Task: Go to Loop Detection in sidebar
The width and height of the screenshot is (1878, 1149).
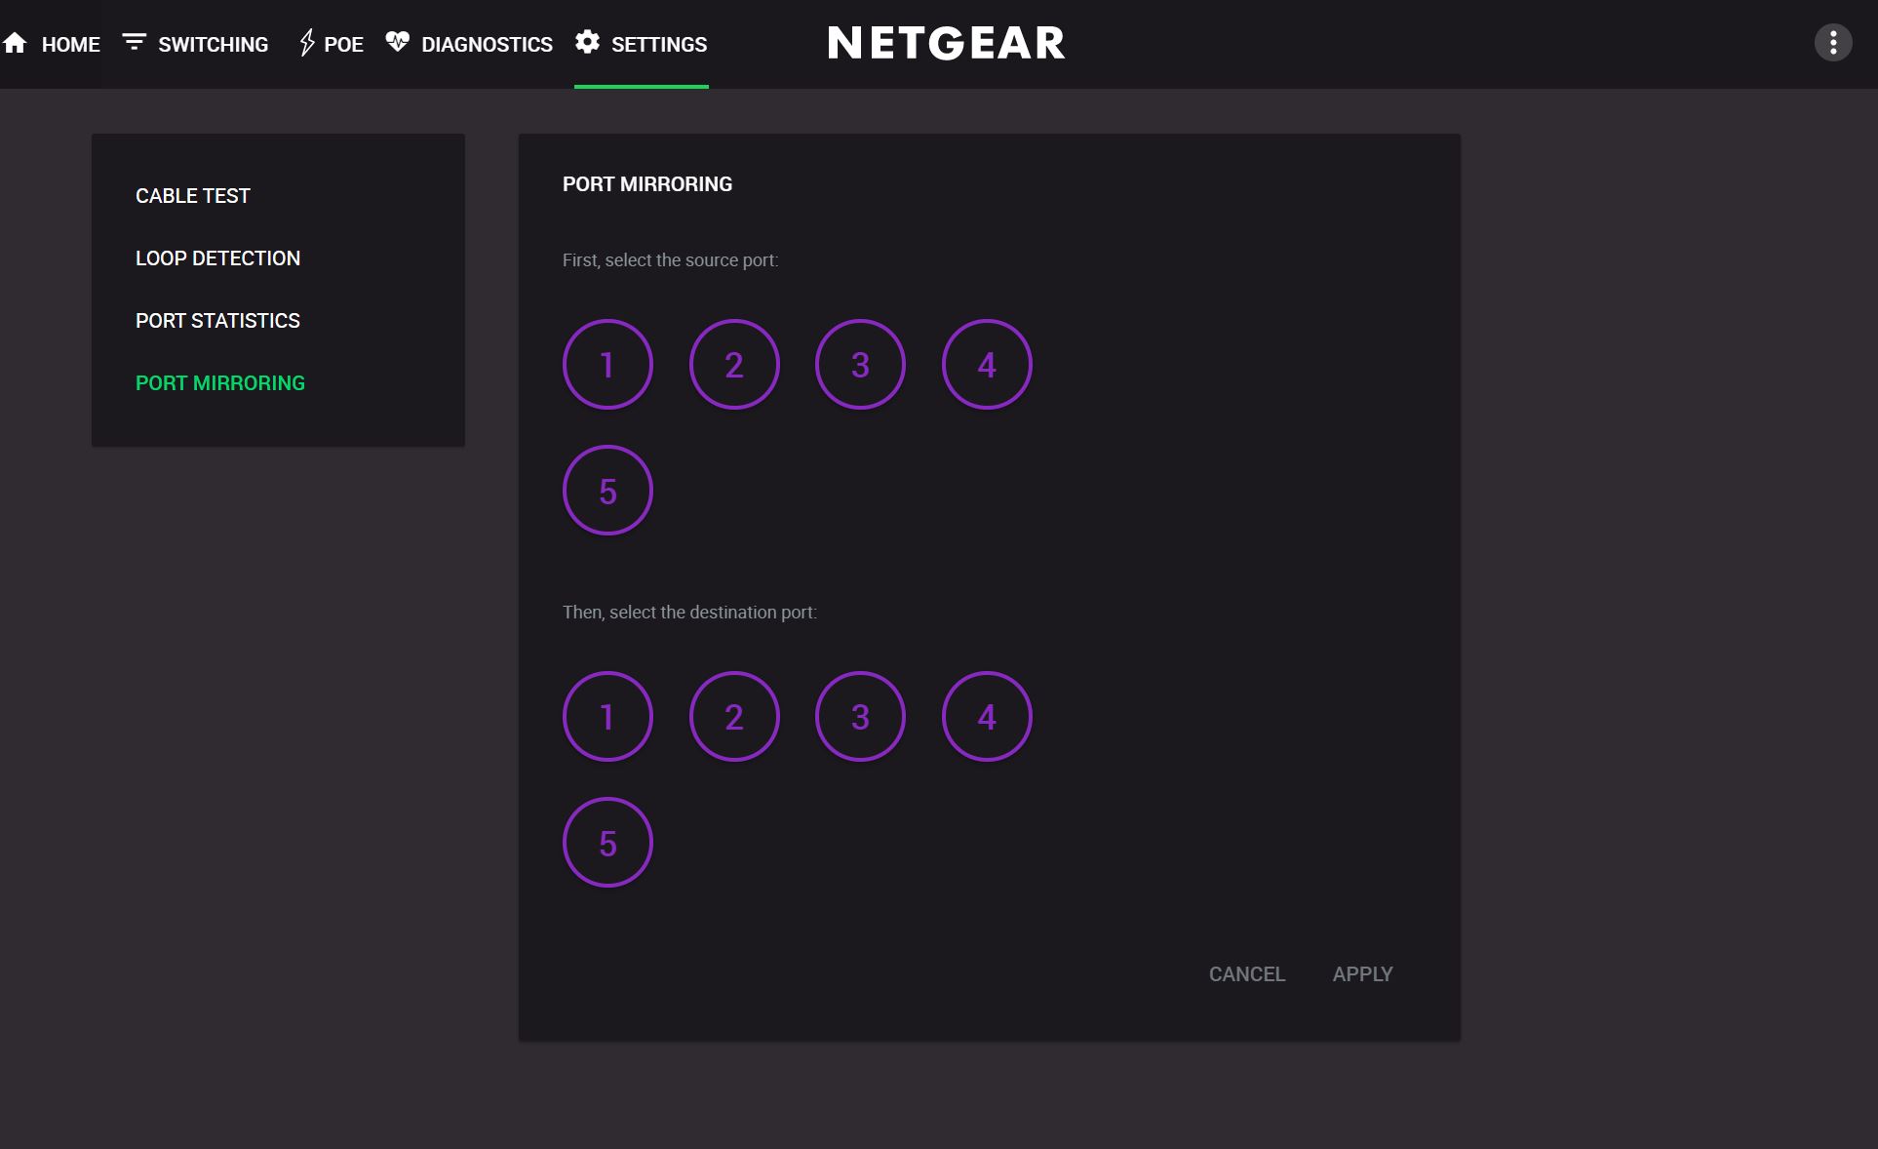Action: pyautogui.click(x=217, y=258)
